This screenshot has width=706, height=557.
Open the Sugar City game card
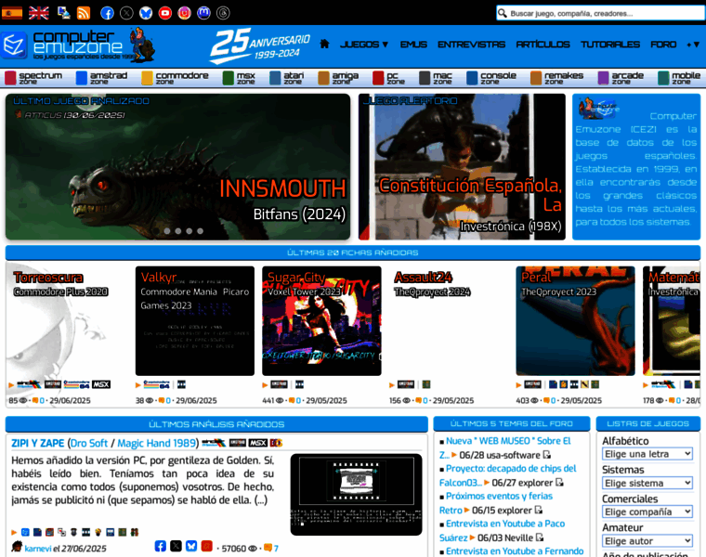coord(321,321)
